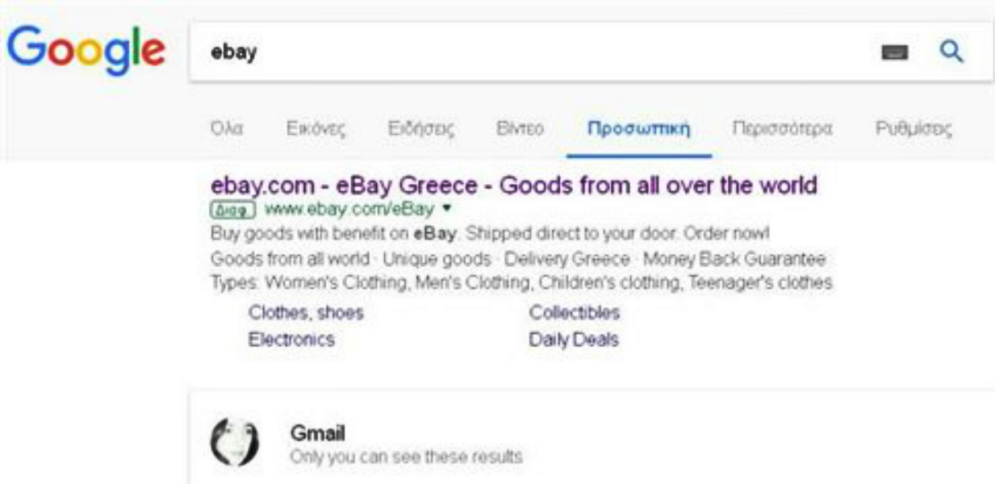Click the Gmail results heading
Viewport: 995px width, 484px height.
point(317,434)
